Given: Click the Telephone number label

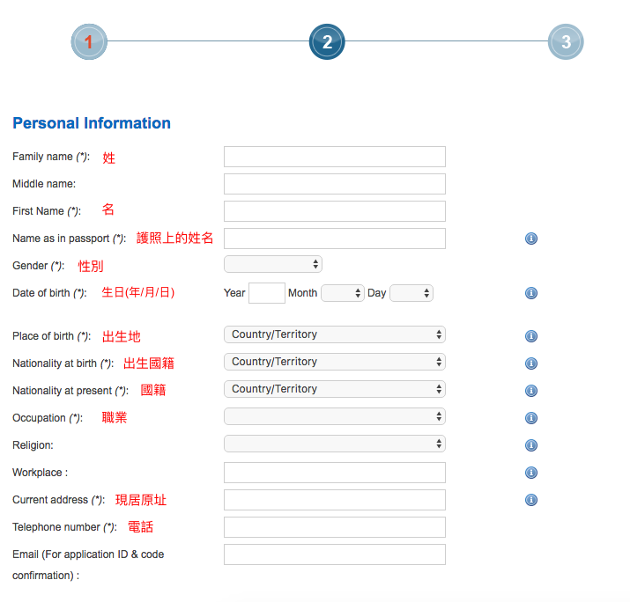Looking at the screenshot, I should coord(64,527).
